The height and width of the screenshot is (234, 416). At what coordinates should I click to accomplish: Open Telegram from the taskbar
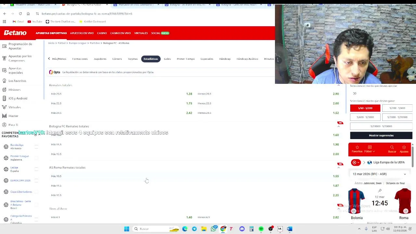pyautogui.click(x=194, y=229)
